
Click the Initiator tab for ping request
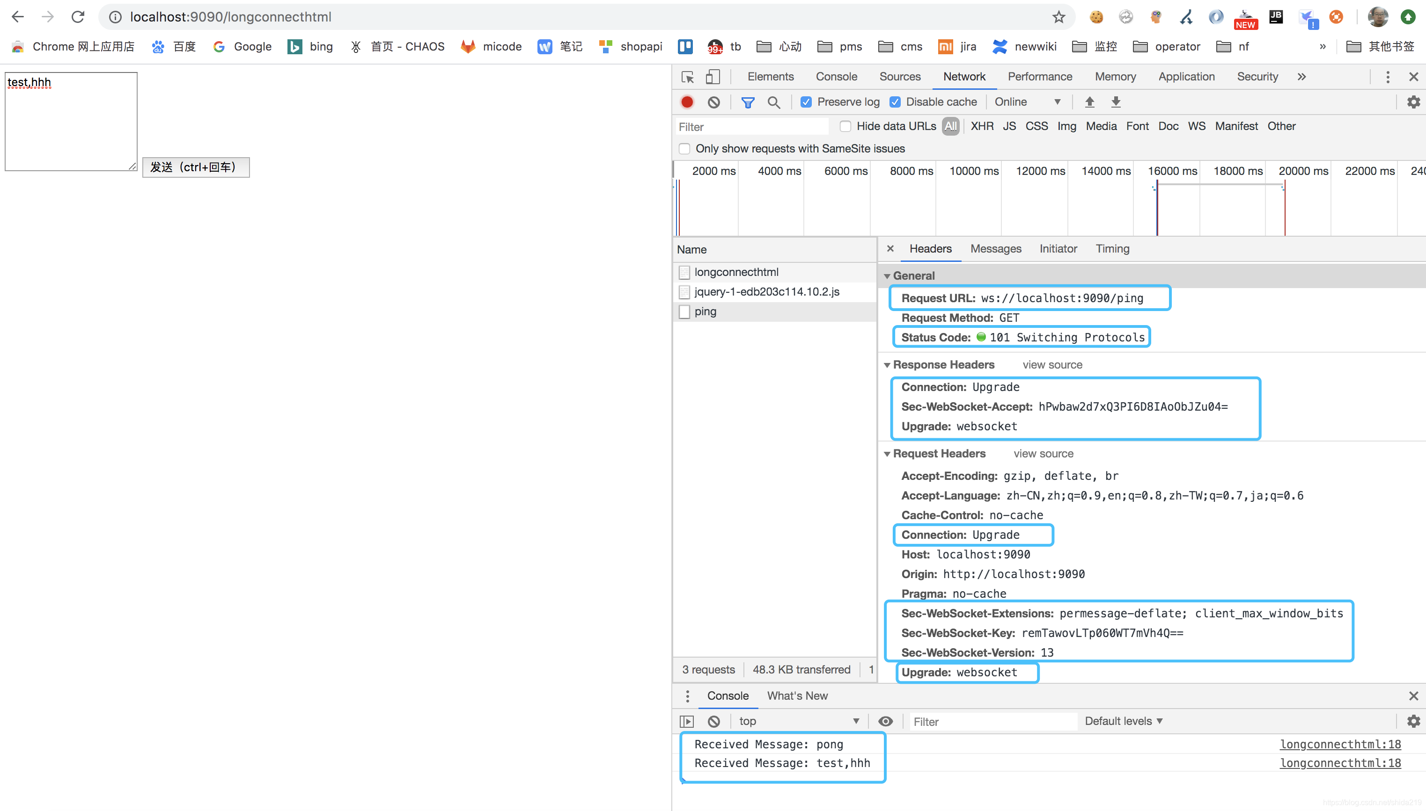tap(1058, 247)
